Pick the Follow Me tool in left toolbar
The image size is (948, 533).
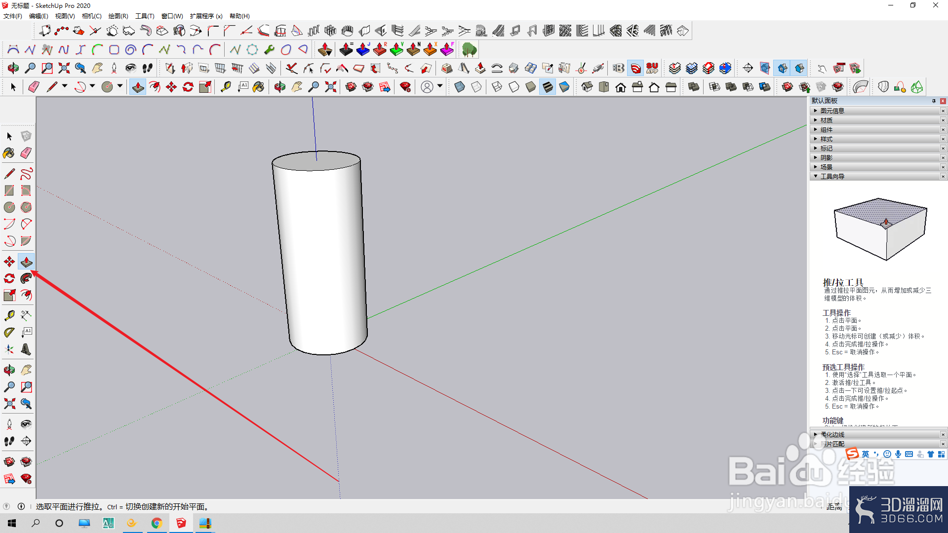tap(26, 278)
